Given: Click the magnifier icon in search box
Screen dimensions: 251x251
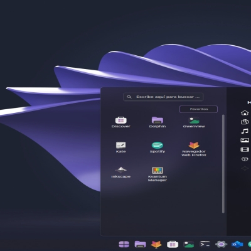Looking at the screenshot, I should [129, 97].
